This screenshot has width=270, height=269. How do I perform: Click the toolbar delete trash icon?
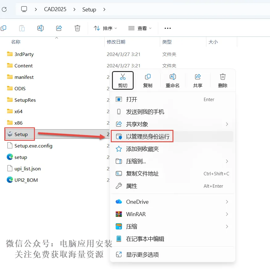point(77,28)
